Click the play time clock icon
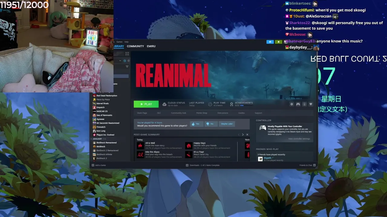 click(210, 104)
